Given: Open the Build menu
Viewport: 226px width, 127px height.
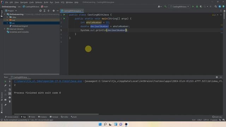Looking at the screenshot, I should click(x=46, y=2).
